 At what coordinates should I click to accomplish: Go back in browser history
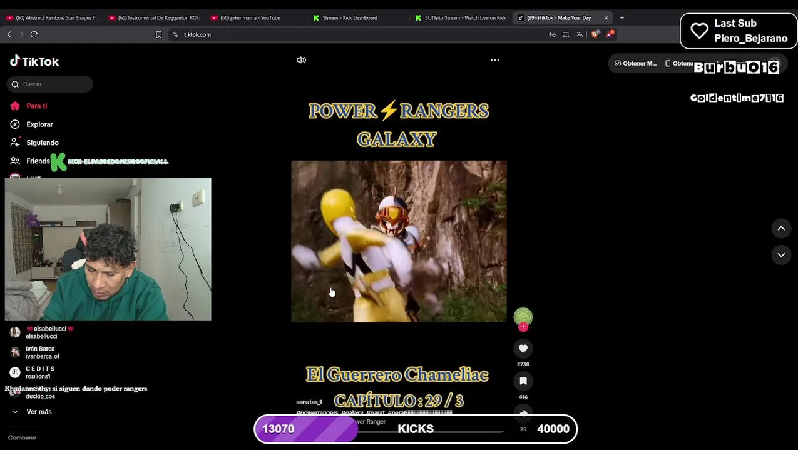pos(9,34)
